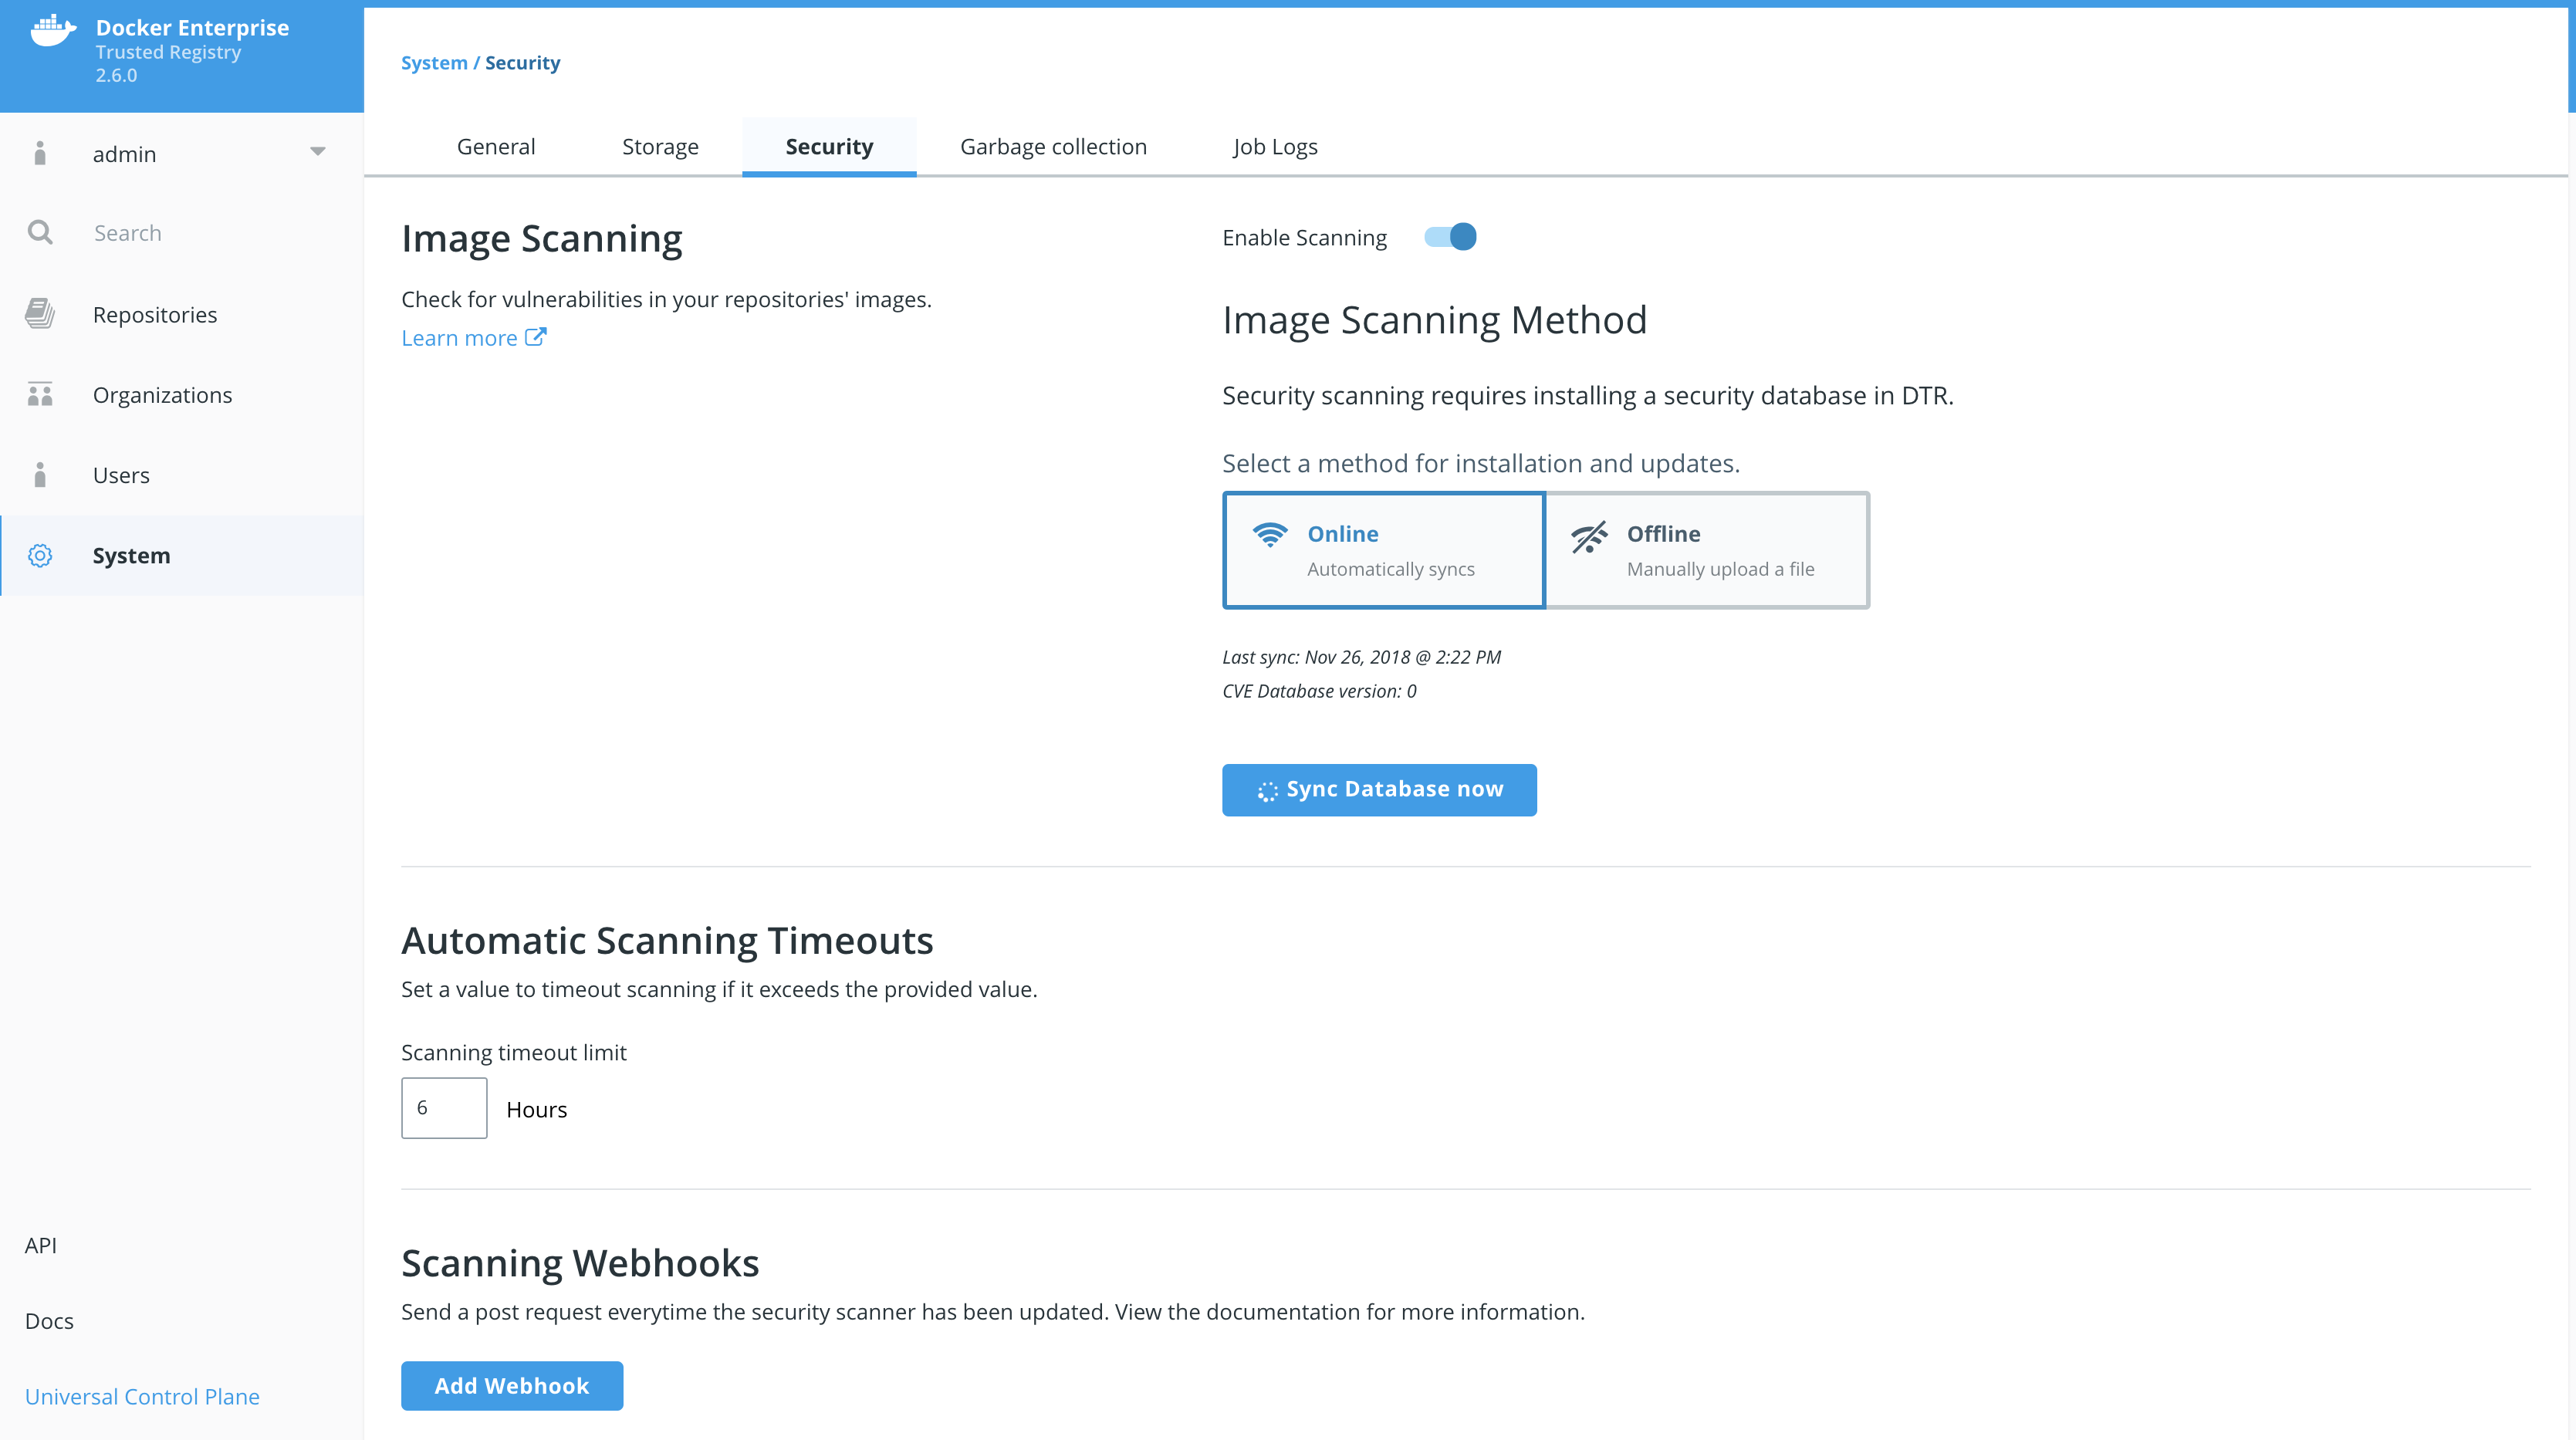This screenshot has height=1440, width=2576.
Task: Click the search magnifier icon
Action: (40, 232)
